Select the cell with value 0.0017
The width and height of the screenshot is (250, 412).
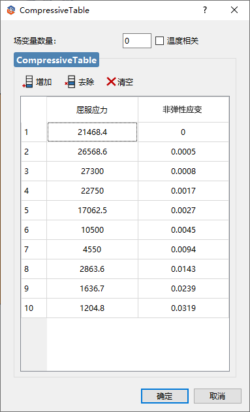point(183,191)
